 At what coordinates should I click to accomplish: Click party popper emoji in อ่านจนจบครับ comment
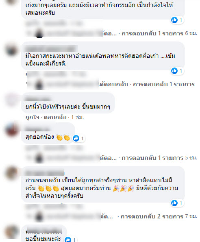click(x=123, y=188)
